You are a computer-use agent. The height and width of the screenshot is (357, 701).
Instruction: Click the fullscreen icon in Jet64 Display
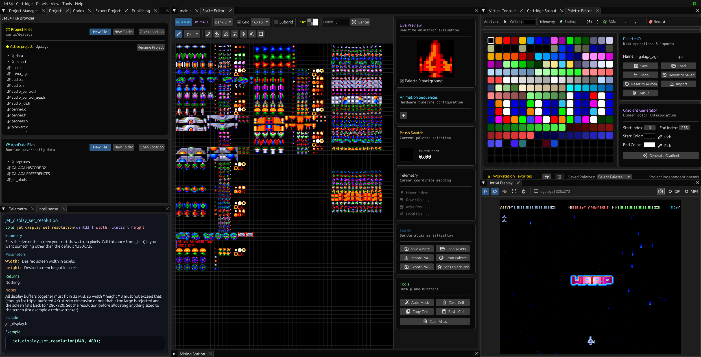pos(514,192)
